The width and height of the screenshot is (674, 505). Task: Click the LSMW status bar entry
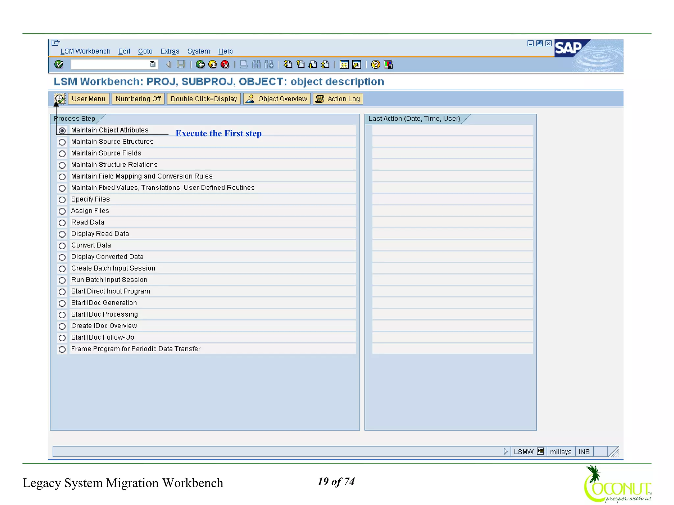coord(524,451)
